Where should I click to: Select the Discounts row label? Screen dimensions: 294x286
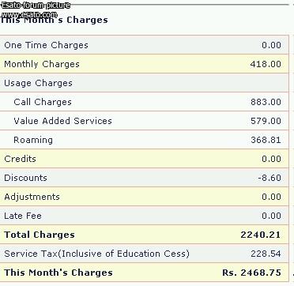coord(25,178)
